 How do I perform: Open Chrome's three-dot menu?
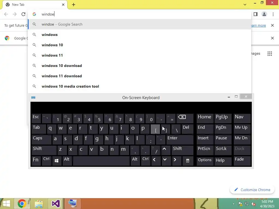pyautogui.click(x=273, y=14)
